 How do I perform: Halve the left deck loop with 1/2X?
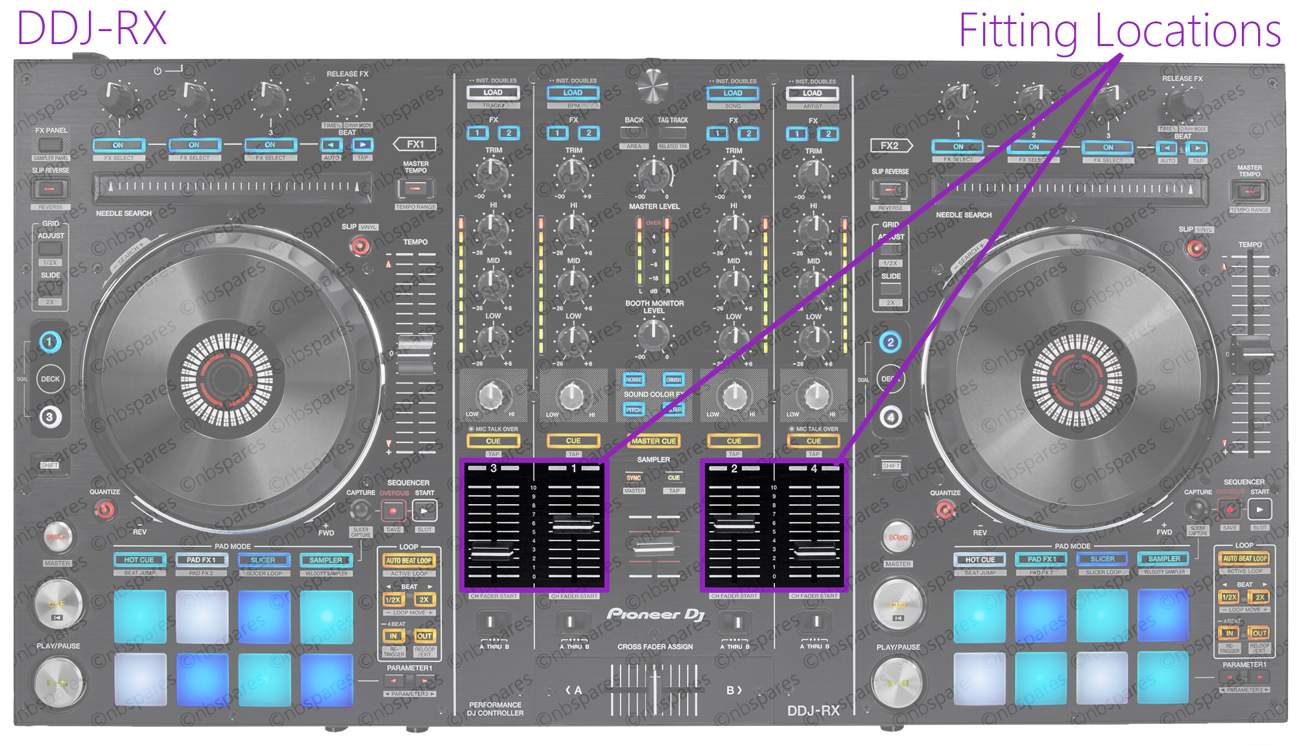point(393,599)
